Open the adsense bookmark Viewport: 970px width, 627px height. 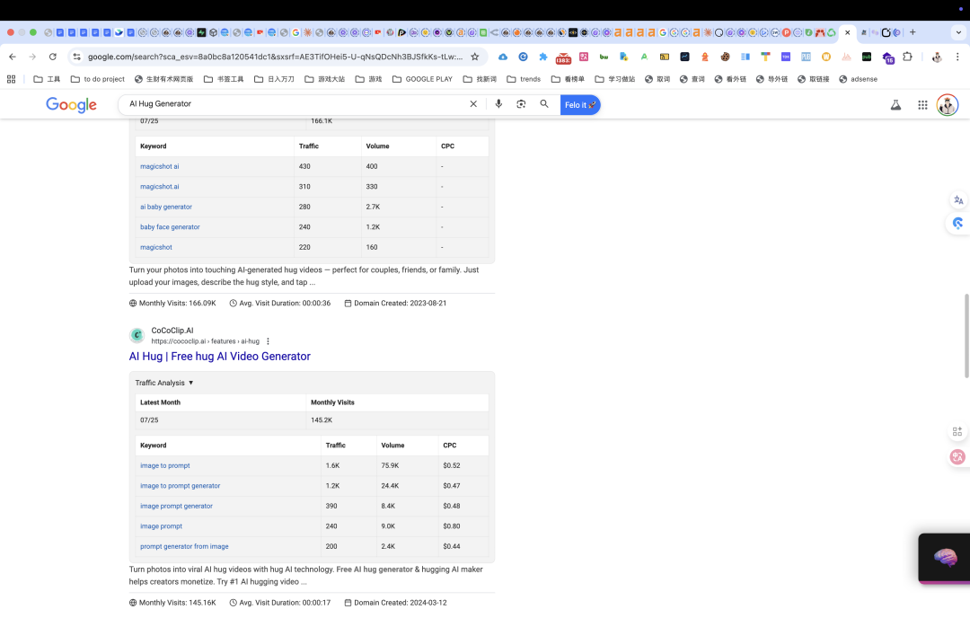(x=858, y=79)
